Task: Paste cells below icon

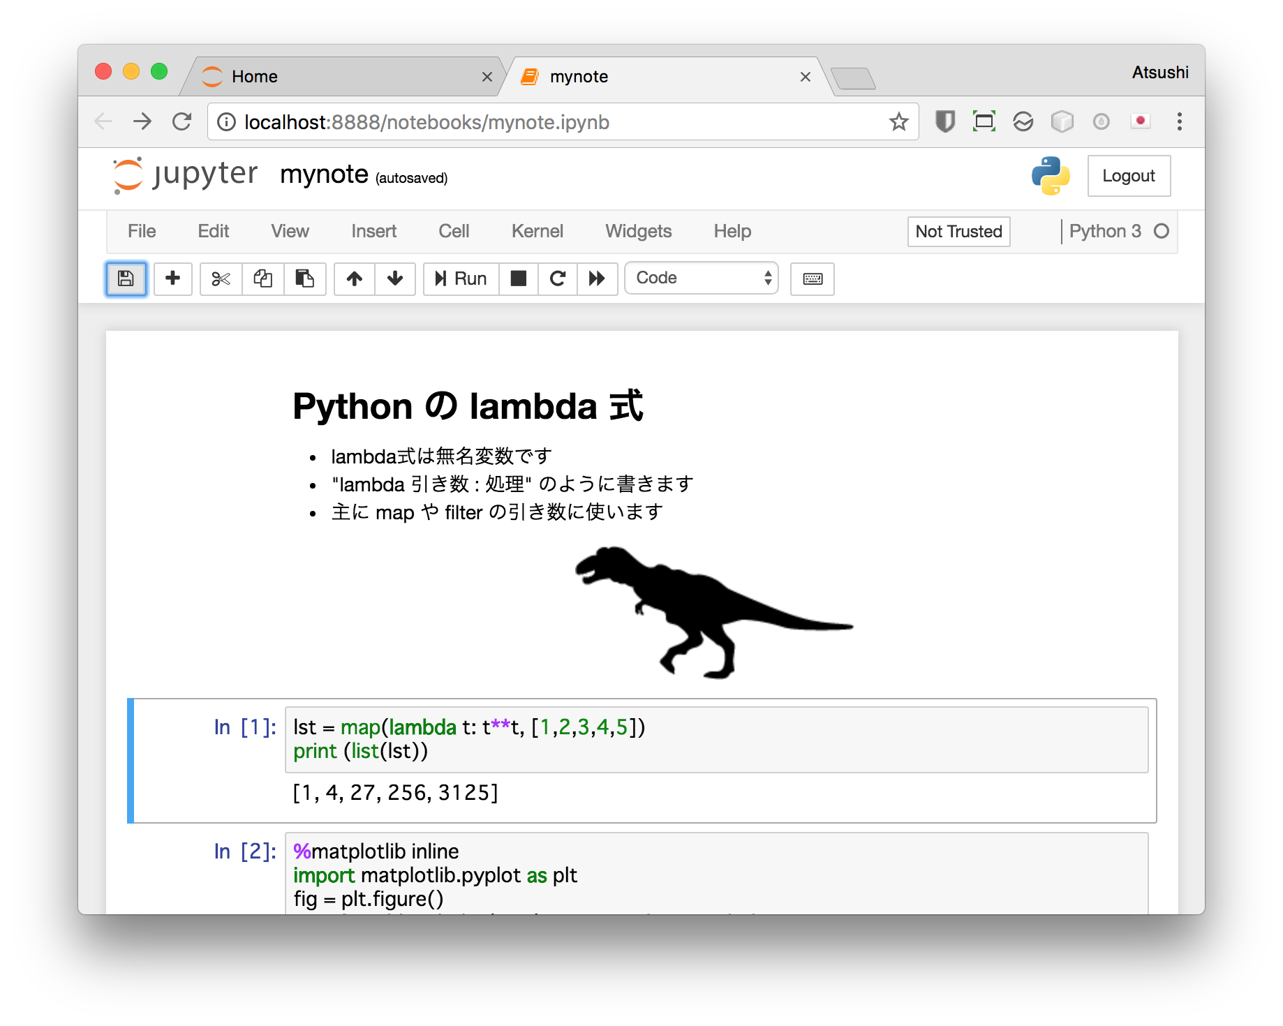Action: 304,278
